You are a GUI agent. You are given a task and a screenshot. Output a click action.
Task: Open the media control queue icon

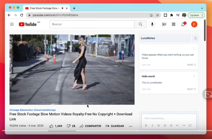[178, 15]
